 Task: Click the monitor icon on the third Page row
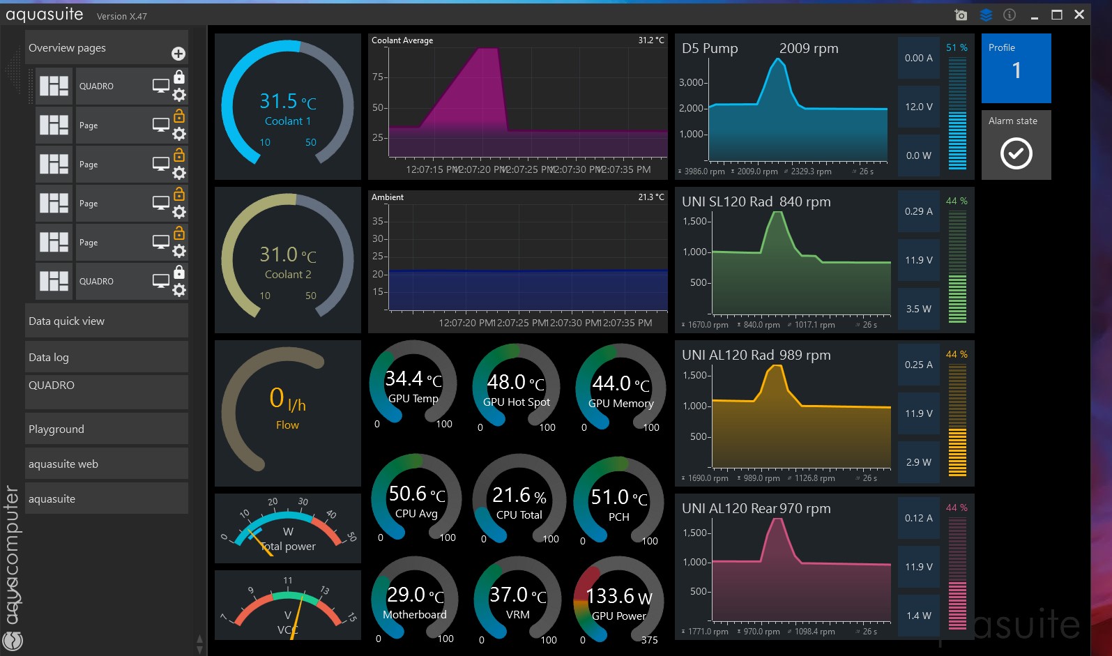click(x=161, y=203)
